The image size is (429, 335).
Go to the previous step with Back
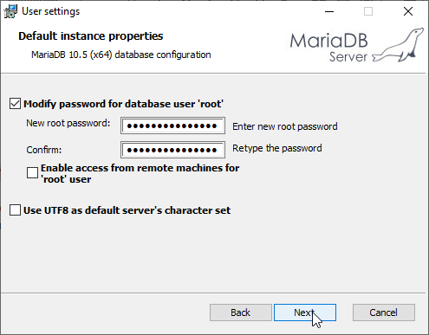click(x=241, y=312)
